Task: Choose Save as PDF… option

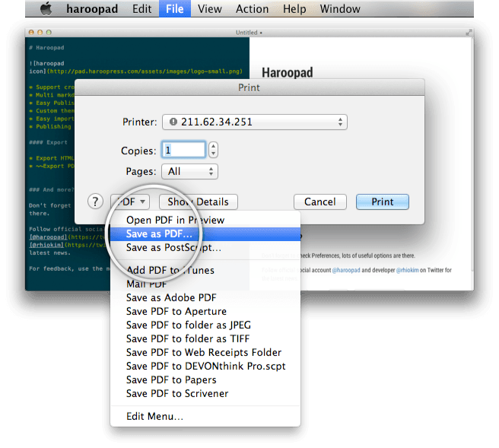Action: point(160,234)
